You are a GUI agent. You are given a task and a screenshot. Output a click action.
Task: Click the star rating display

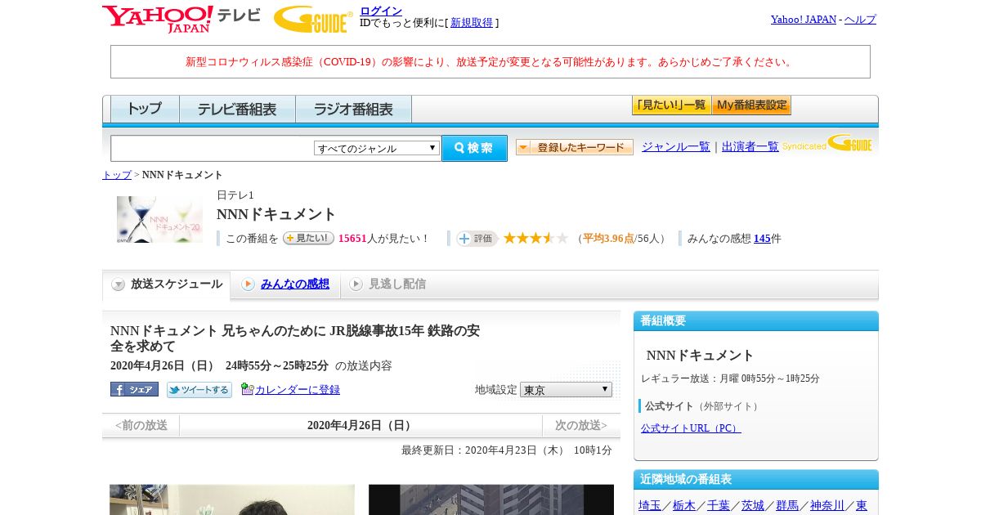tap(535, 238)
